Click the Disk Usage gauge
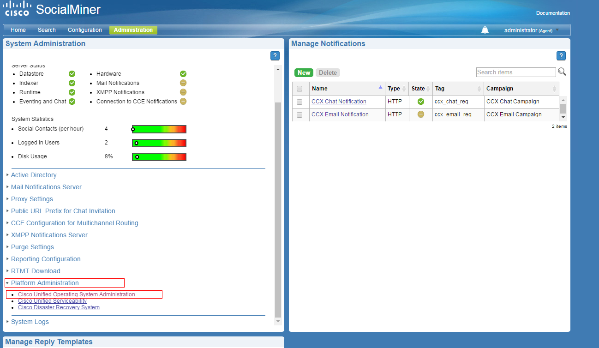 point(159,157)
